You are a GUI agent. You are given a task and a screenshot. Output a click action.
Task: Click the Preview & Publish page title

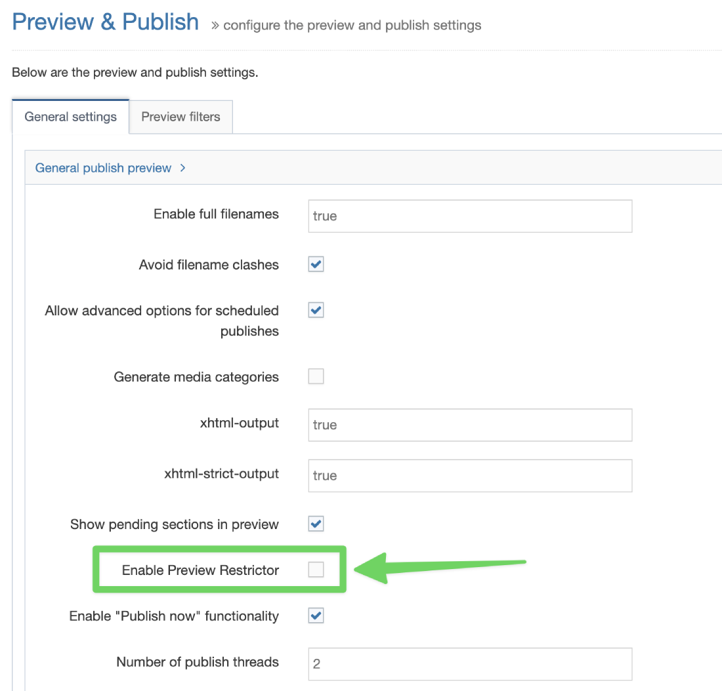tap(105, 22)
